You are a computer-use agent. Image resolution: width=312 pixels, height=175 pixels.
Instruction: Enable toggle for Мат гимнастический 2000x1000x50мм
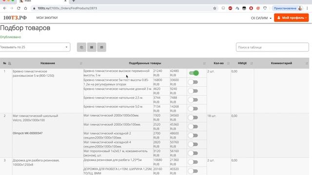(x=193, y=118)
